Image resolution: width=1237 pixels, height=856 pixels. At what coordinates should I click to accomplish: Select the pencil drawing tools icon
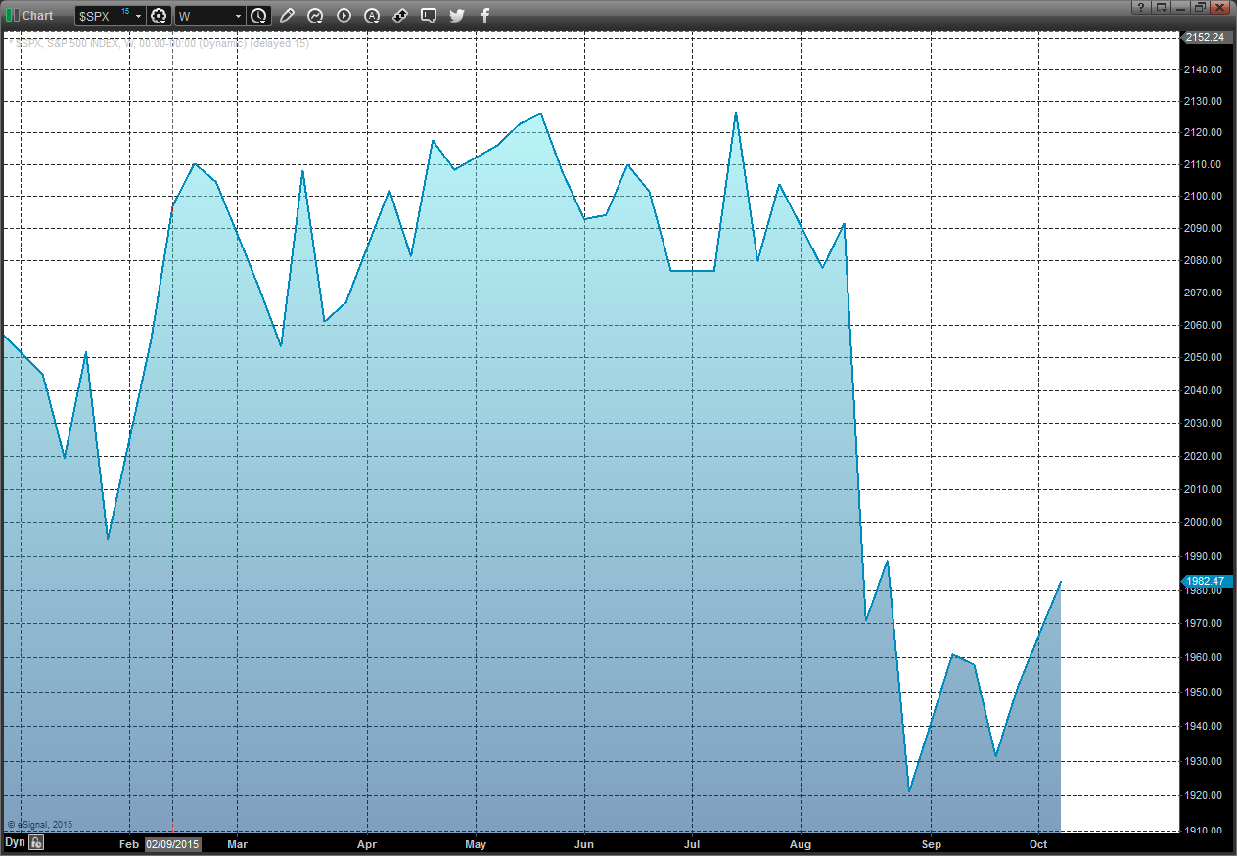(x=287, y=16)
